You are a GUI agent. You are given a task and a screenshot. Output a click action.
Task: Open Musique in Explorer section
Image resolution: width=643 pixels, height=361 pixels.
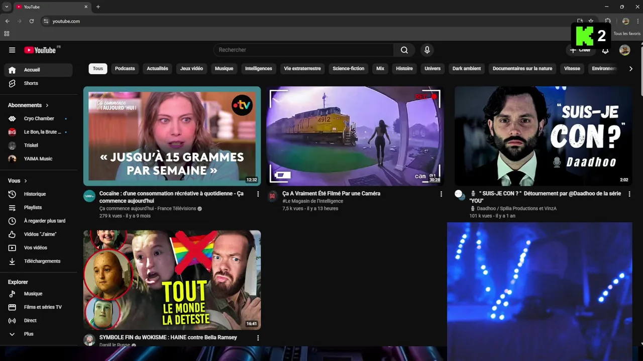click(38, 294)
